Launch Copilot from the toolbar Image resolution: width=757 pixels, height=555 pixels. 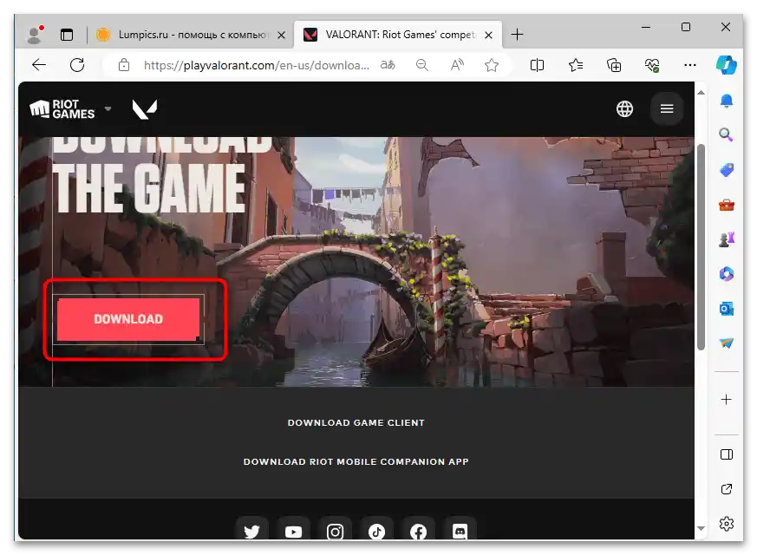[x=726, y=65]
